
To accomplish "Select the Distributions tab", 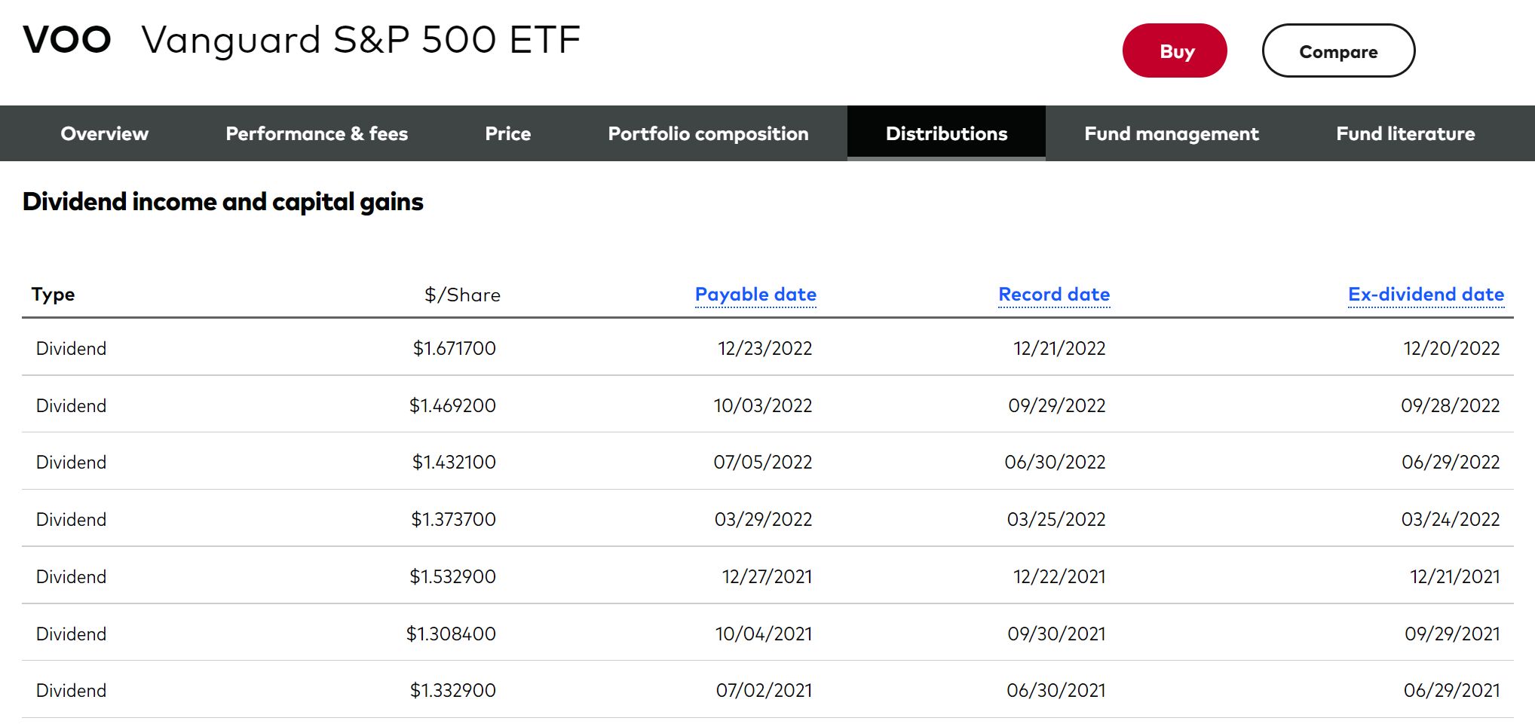I will (946, 133).
